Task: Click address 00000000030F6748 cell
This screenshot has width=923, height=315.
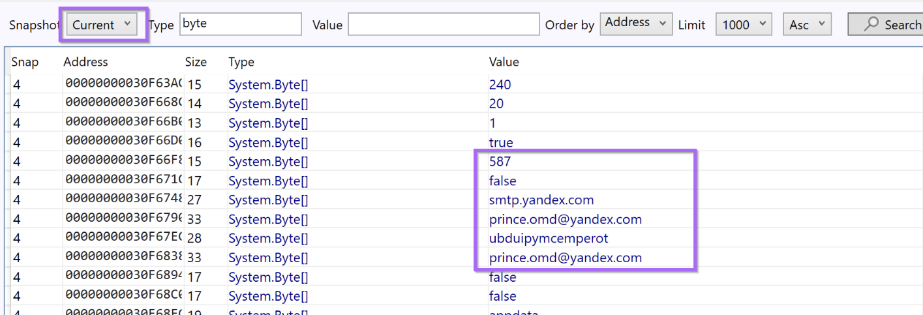Action: (124, 200)
